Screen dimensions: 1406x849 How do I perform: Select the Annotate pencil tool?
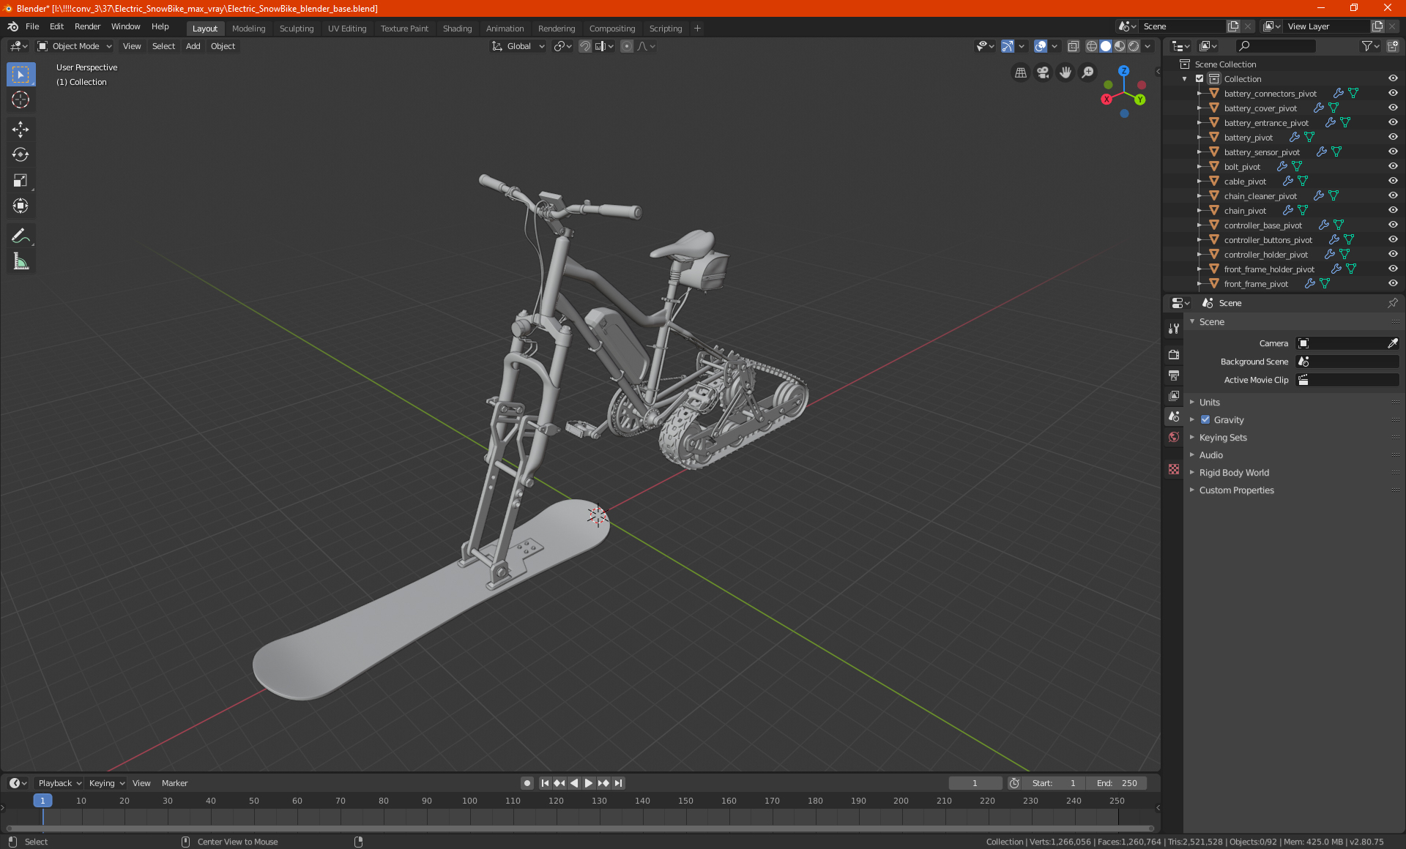click(x=21, y=236)
